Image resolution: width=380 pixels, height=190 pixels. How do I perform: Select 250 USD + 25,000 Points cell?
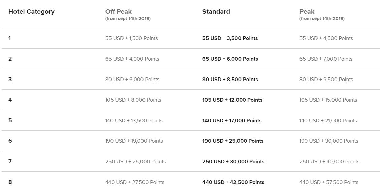click(135, 162)
